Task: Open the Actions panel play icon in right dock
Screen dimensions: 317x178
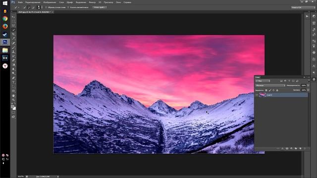Action: (307, 16)
